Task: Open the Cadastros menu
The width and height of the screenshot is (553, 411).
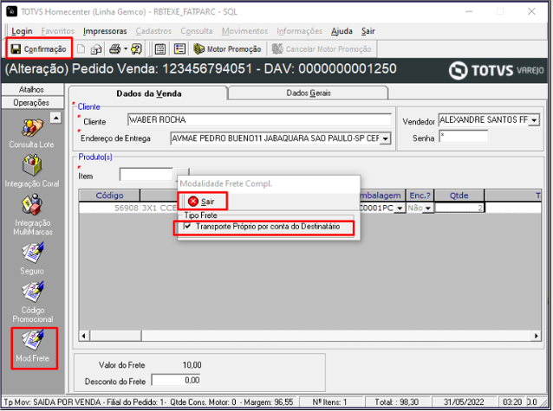Action: 153,31
